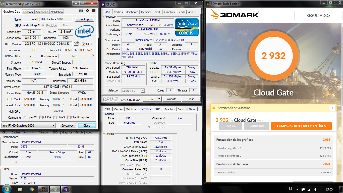The image size is (343, 193).
Task: Open the GPU-Z hamburger menu icon
Action: click(x=94, y=11)
